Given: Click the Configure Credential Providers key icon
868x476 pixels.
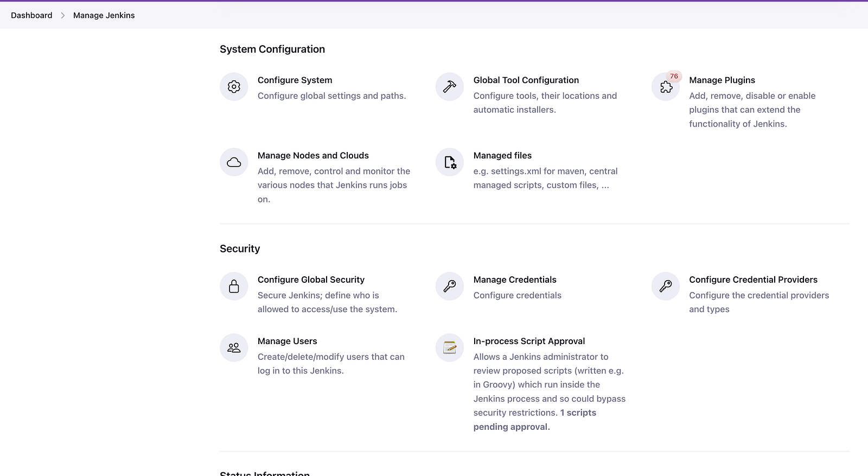Looking at the screenshot, I should (x=666, y=286).
